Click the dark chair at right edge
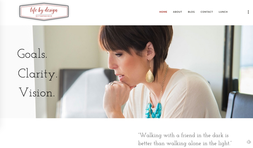This screenshot has height=148, width=253. click(239, 105)
